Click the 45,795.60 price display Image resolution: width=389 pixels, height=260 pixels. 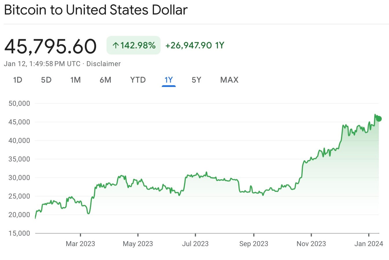pyautogui.click(x=51, y=46)
